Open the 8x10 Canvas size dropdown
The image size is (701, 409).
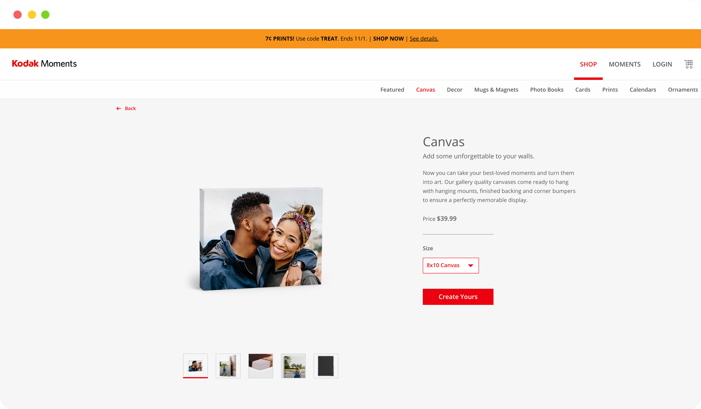click(x=450, y=265)
